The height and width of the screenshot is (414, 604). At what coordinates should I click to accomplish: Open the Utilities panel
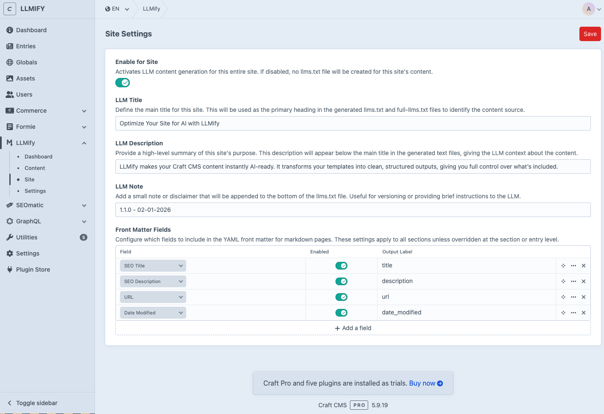27,237
